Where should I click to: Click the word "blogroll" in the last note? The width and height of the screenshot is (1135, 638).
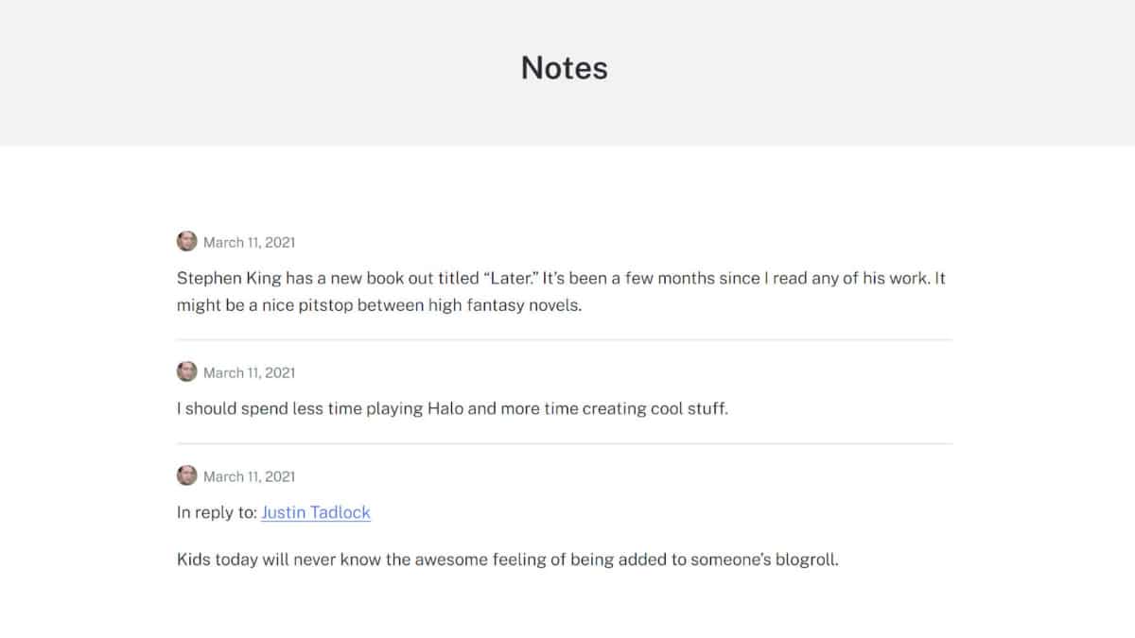[x=805, y=560]
